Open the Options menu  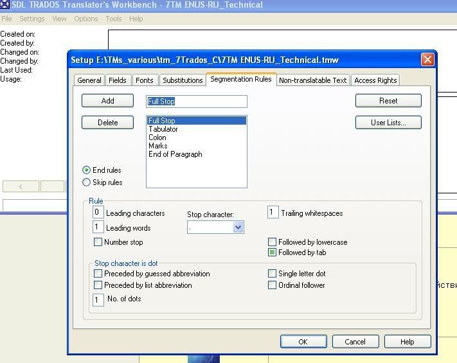click(85, 19)
